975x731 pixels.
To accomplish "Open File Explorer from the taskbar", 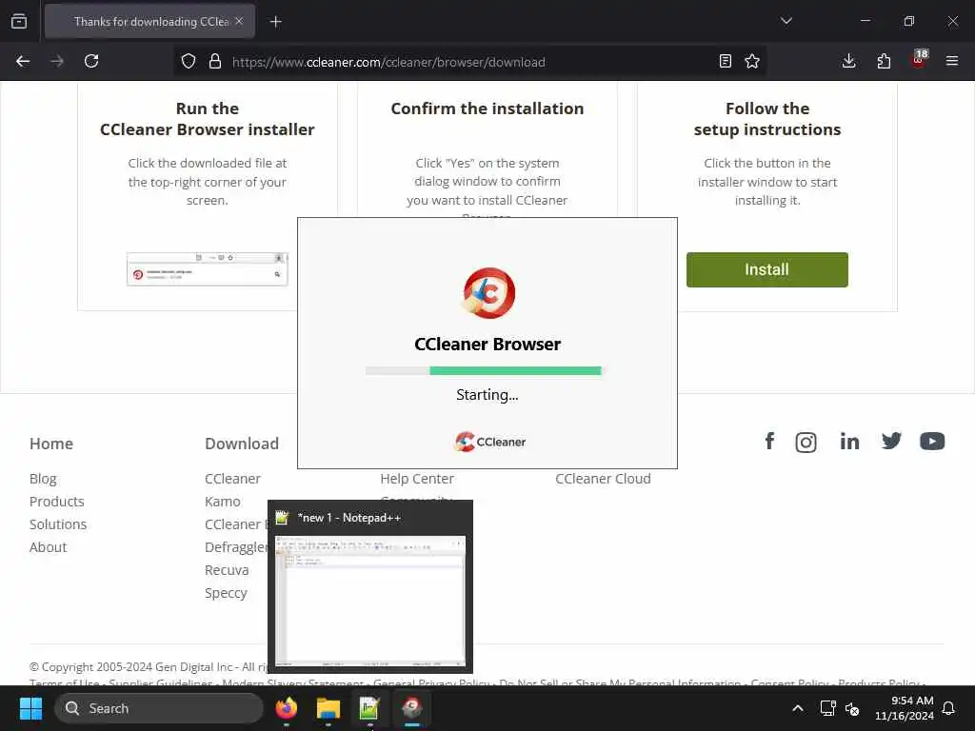I will point(328,708).
